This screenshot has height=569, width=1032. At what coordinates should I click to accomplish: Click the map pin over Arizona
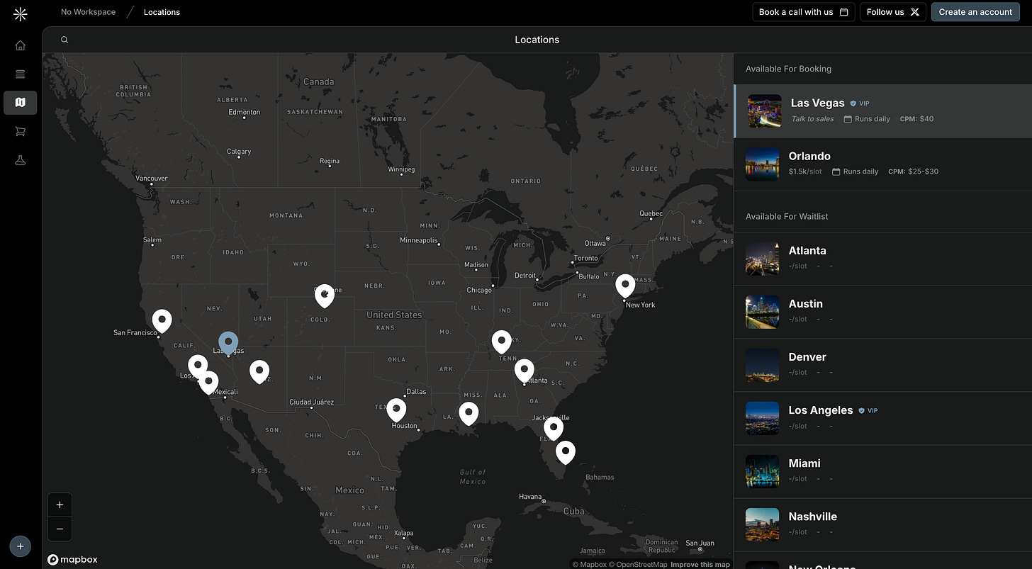[259, 372]
